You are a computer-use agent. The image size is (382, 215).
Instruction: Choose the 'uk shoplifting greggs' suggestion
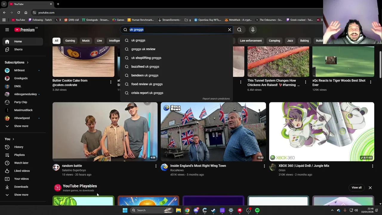click(176, 58)
